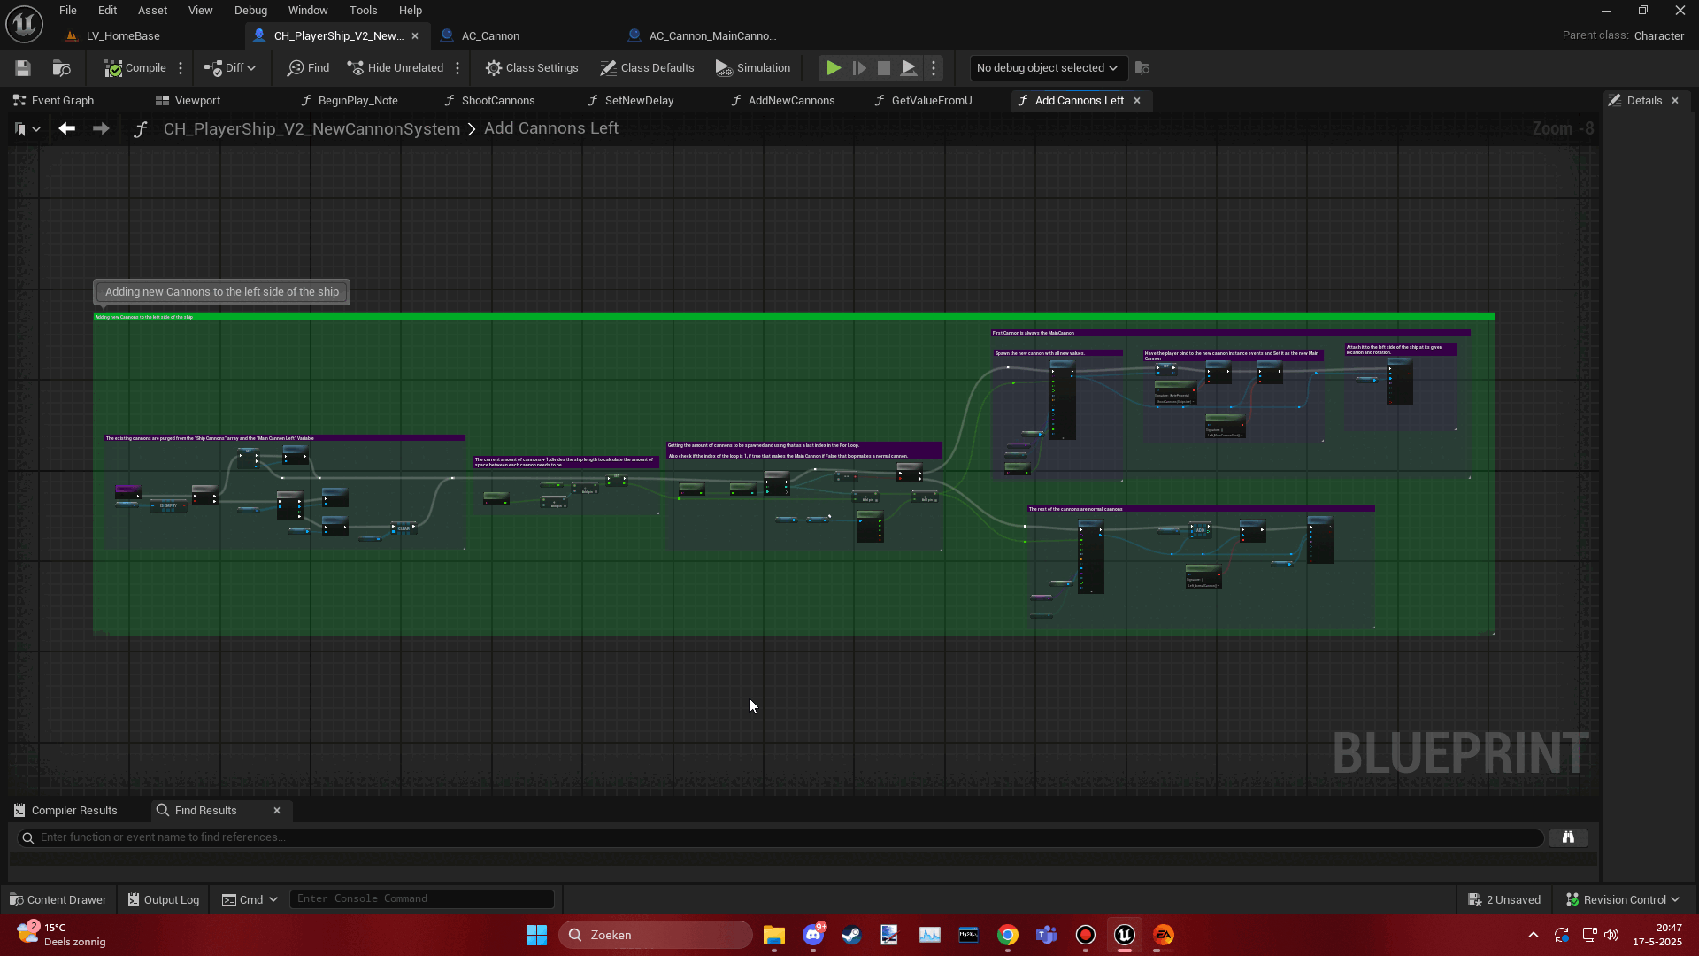Screen dimensions: 1699x956
Task: Click the binoculars find-in-all-blueprints icon
Action: click(1567, 837)
